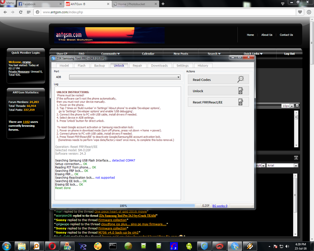The image size is (314, 251).
Task: Click the heart bookmark icon in address bar
Action: pyautogui.click(x=300, y=12)
